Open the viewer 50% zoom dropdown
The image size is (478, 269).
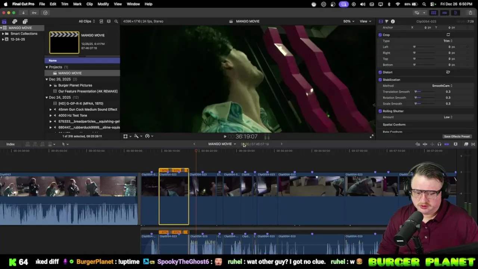(349, 21)
